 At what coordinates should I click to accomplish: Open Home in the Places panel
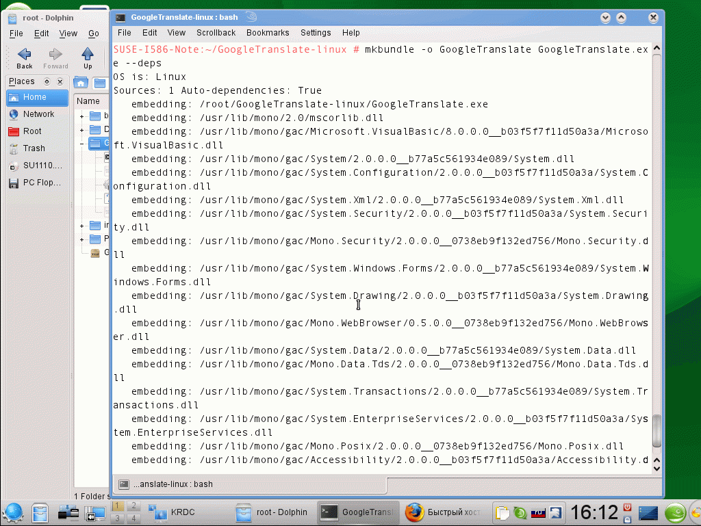37,97
